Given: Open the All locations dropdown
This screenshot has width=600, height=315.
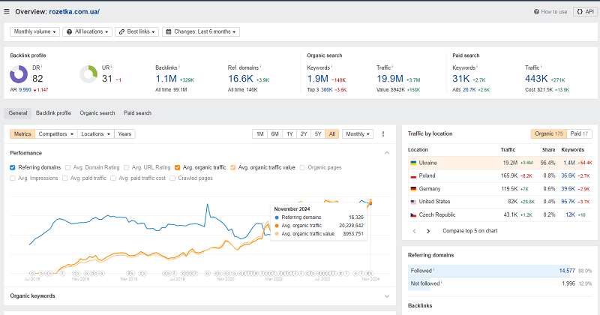Looking at the screenshot, I should pos(87,31).
